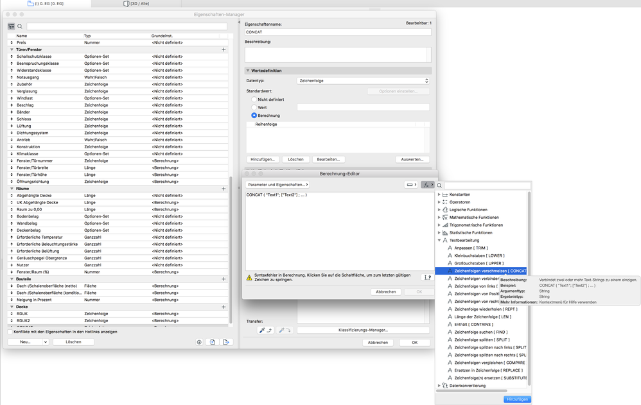Image resolution: width=641 pixels, height=405 pixels.
Task: Collapse the Bauteile group
Action: 12,279
